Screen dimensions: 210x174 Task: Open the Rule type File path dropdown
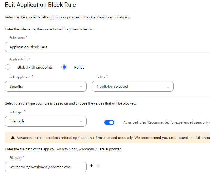[46, 121]
